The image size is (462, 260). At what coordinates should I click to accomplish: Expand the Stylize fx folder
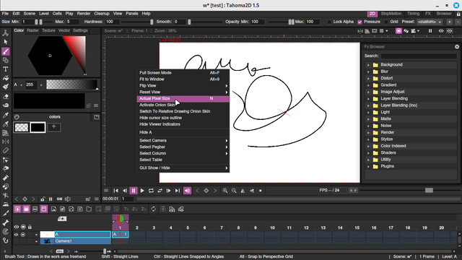click(x=368, y=139)
